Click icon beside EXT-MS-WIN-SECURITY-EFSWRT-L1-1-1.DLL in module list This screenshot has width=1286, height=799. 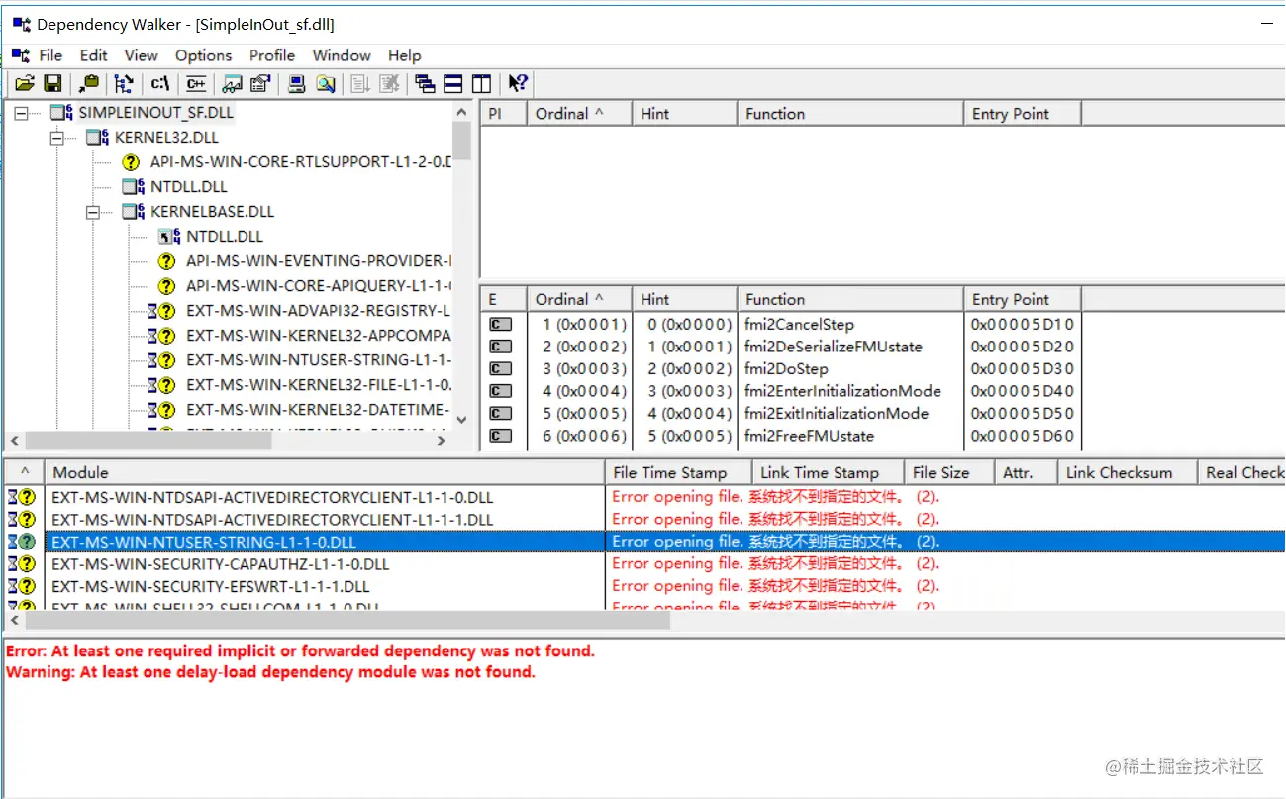(21, 586)
